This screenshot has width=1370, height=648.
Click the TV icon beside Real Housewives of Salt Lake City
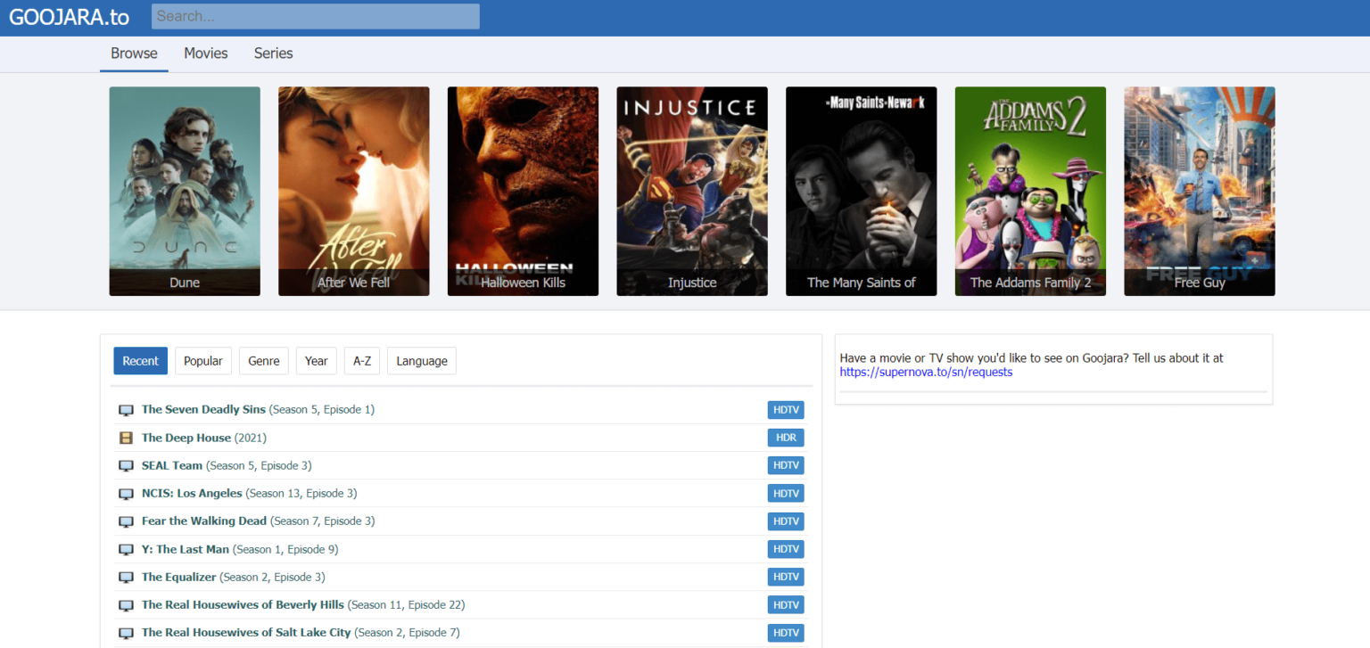point(126,633)
